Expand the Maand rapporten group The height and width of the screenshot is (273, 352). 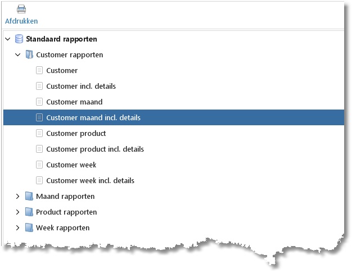(17, 197)
